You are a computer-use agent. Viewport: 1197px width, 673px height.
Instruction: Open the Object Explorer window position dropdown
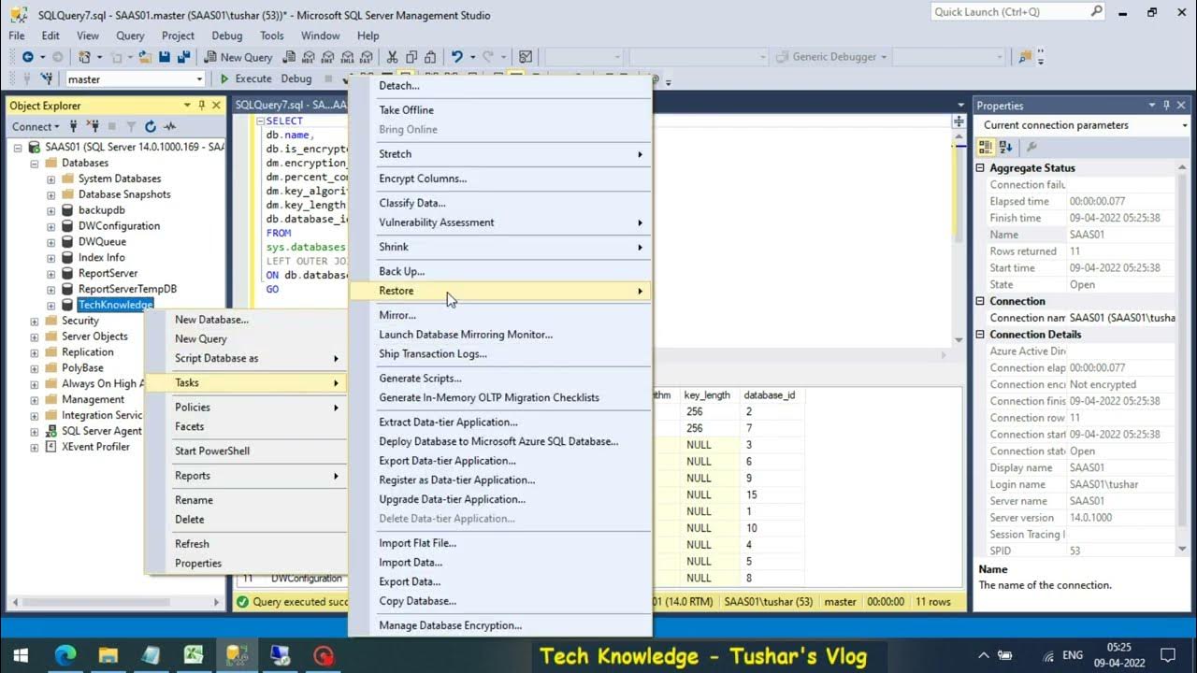(x=187, y=106)
